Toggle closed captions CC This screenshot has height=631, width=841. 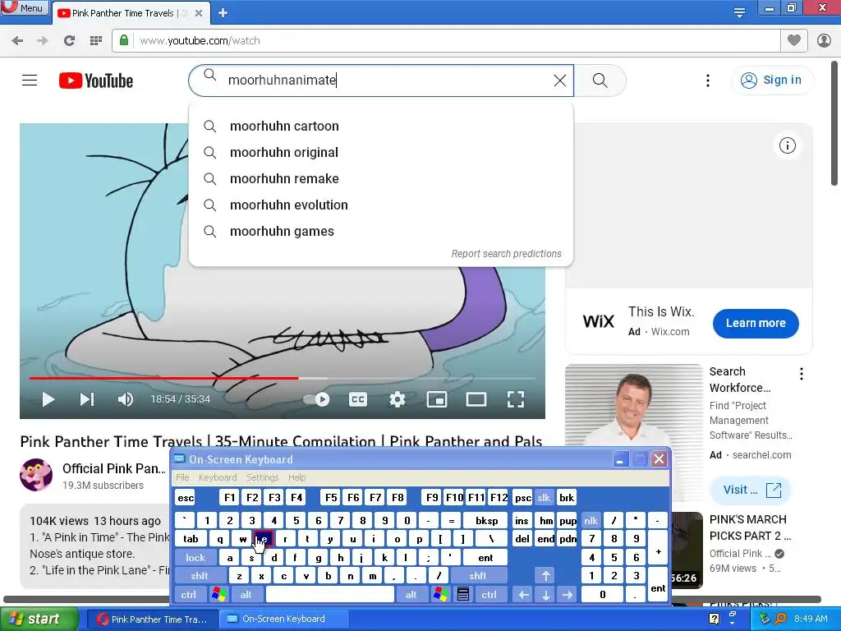[x=358, y=399]
